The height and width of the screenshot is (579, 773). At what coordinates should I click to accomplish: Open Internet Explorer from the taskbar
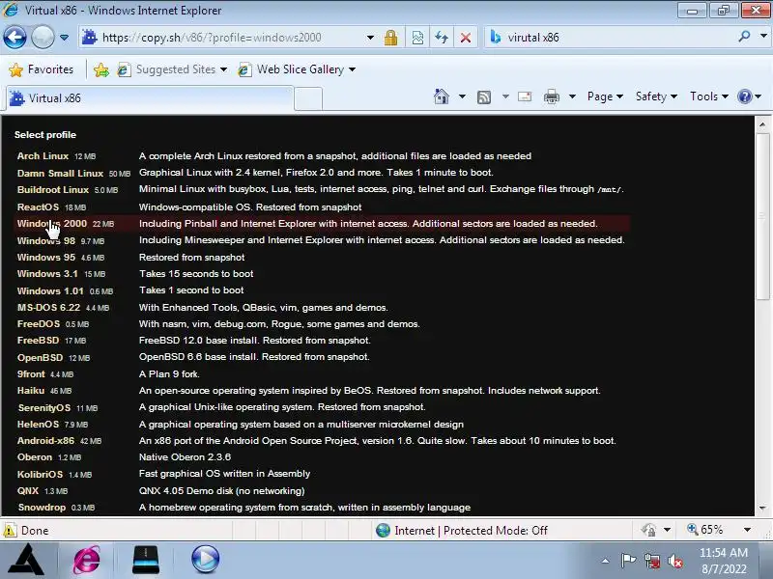87,560
